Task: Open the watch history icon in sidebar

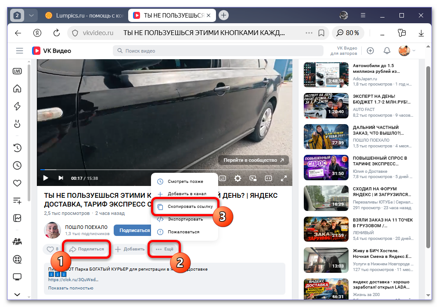Action: click(x=17, y=148)
